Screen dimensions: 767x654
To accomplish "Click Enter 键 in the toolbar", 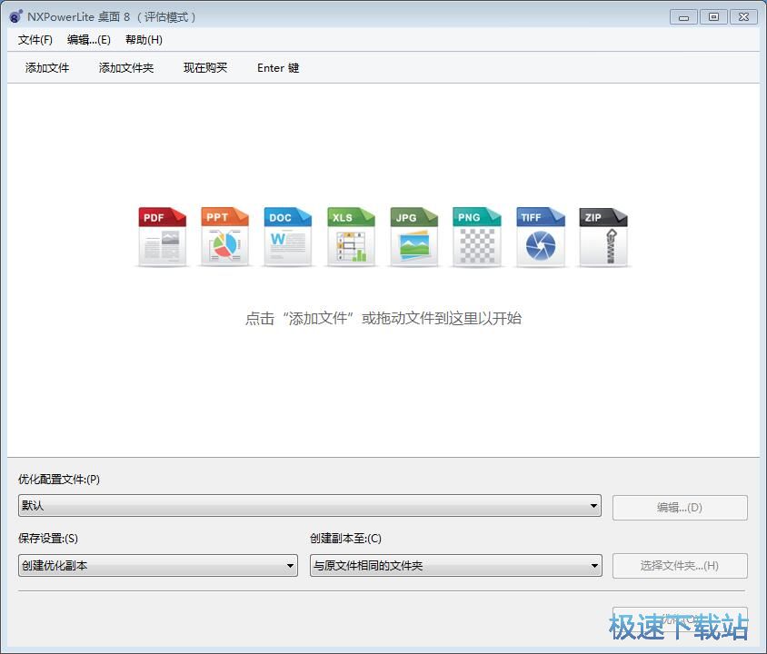I will [x=278, y=67].
